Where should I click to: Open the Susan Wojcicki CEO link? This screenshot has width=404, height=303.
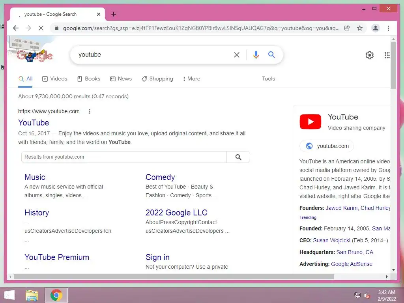click(331, 241)
